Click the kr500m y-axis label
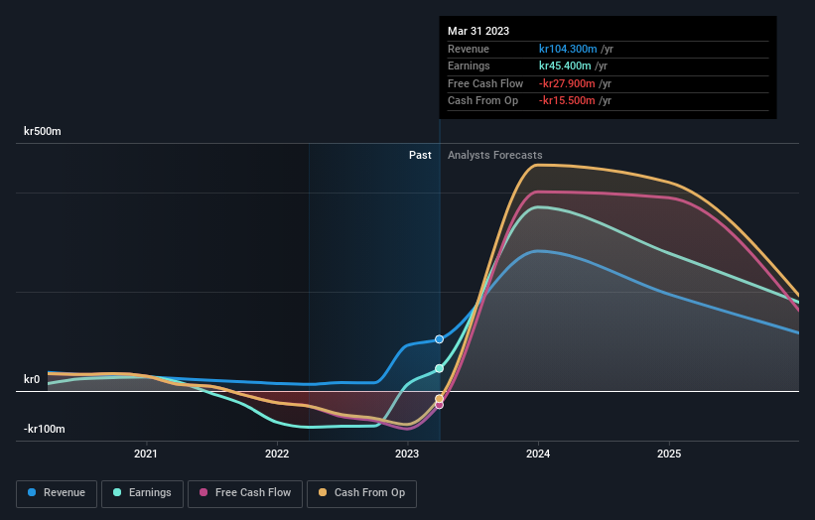Image resolution: width=815 pixels, height=520 pixels. pyautogui.click(x=42, y=131)
